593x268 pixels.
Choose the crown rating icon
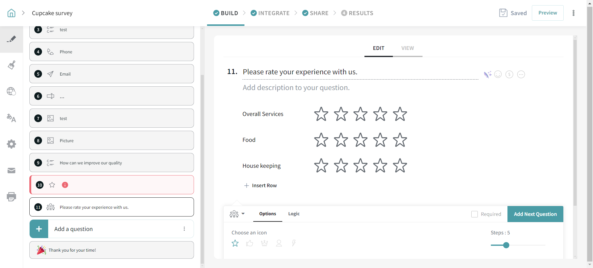(x=264, y=243)
